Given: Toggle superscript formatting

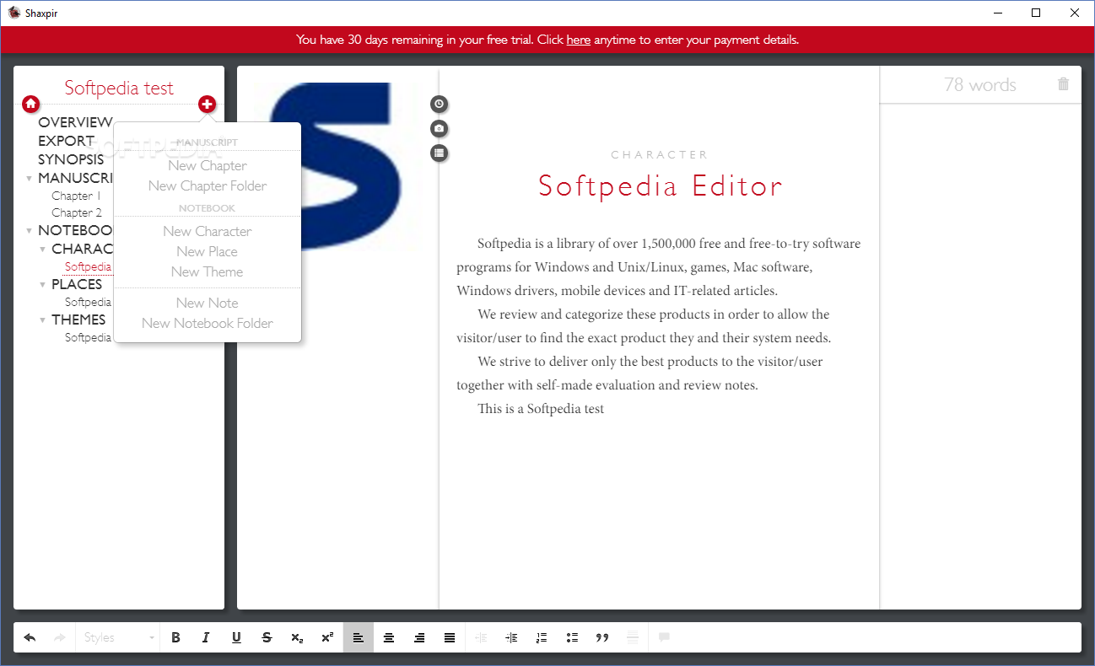Looking at the screenshot, I should (327, 637).
